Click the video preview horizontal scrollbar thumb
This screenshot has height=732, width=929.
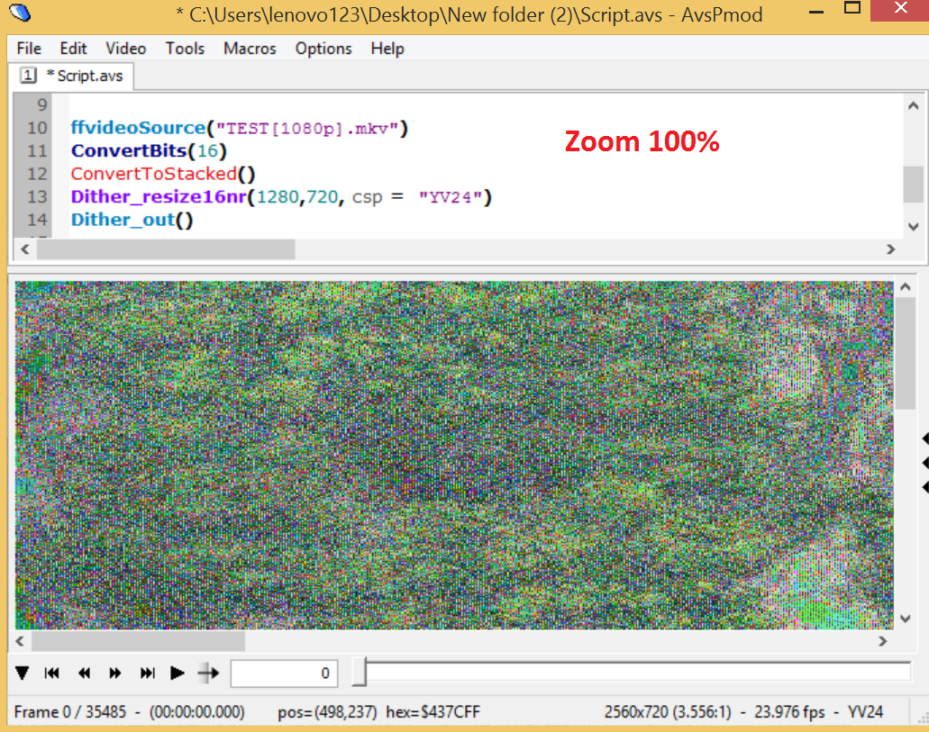tap(138, 641)
